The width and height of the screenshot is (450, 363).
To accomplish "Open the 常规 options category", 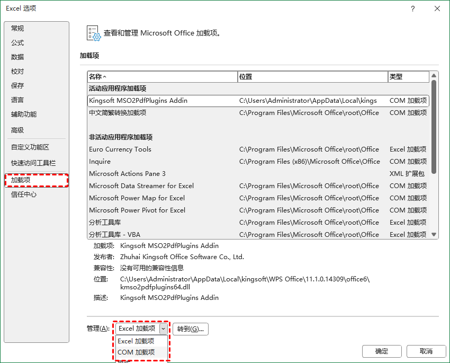I will point(37,29).
